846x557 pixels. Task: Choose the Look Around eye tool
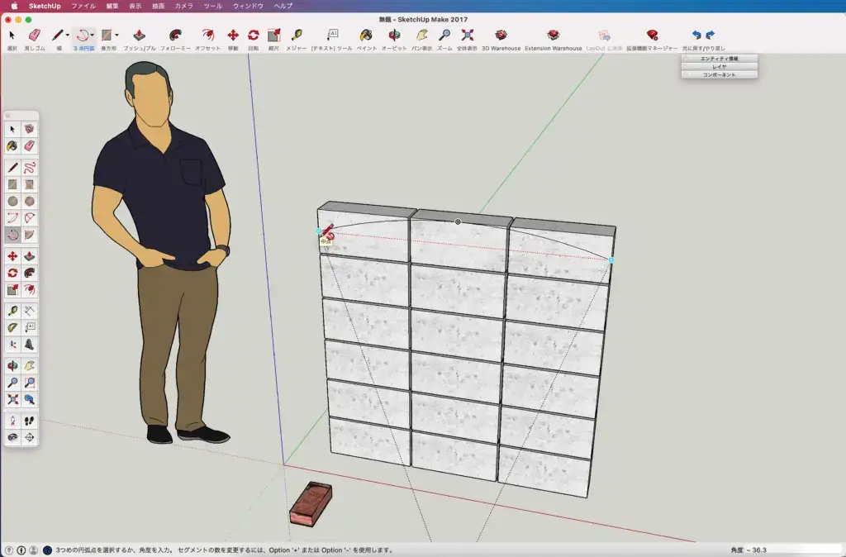coord(12,437)
